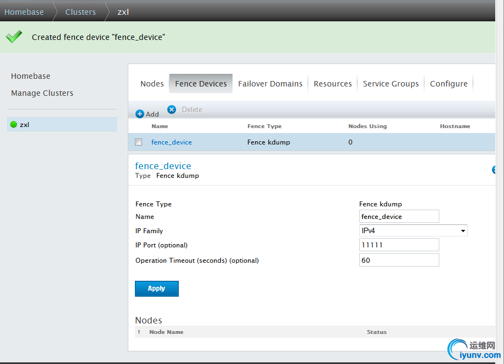Click the Hostname column header
This screenshot has width=504, height=364.
[455, 126]
